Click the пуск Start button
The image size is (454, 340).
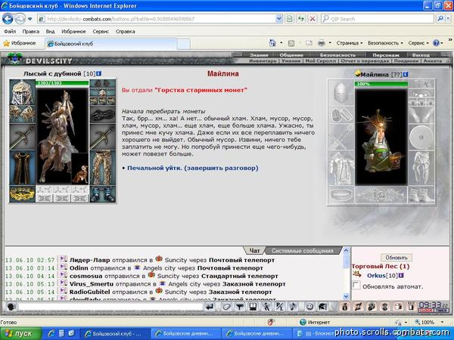tap(20, 333)
